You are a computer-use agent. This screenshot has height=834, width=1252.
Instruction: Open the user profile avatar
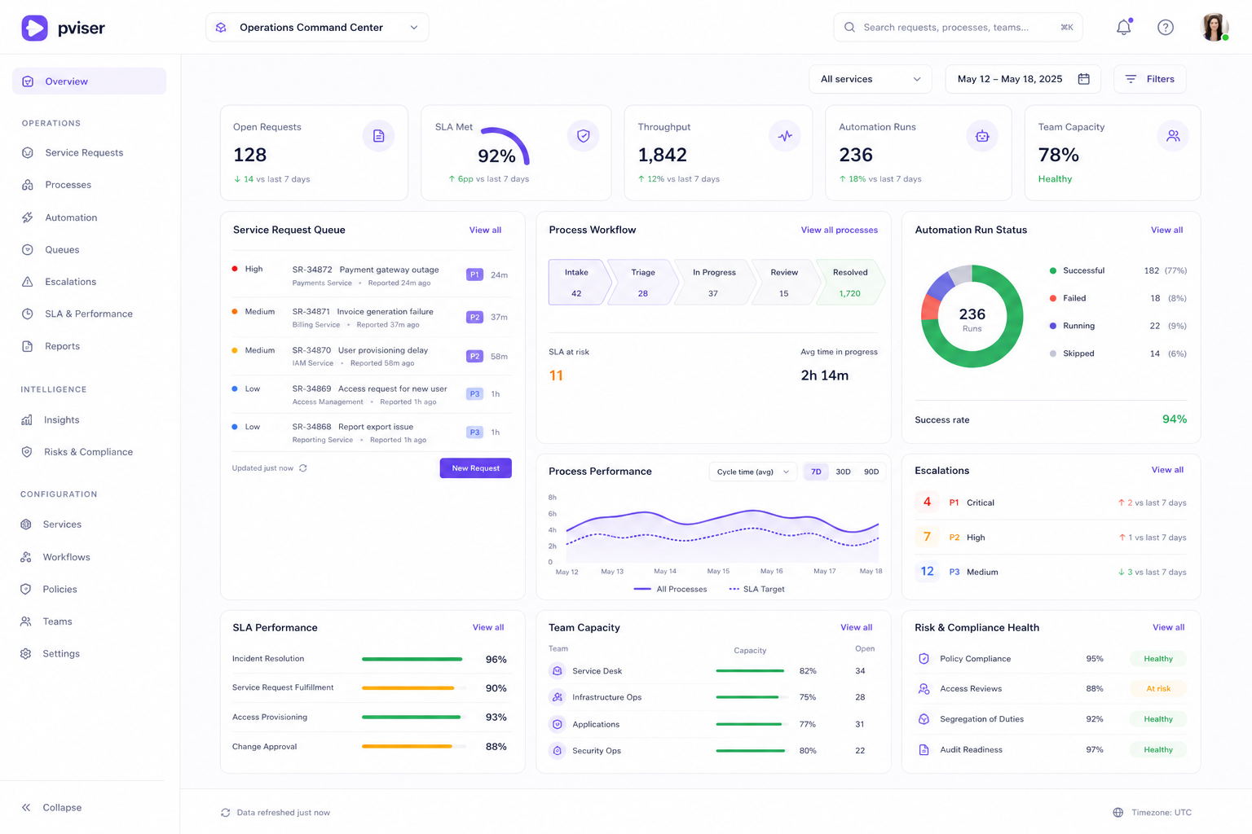click(1215, 27)
